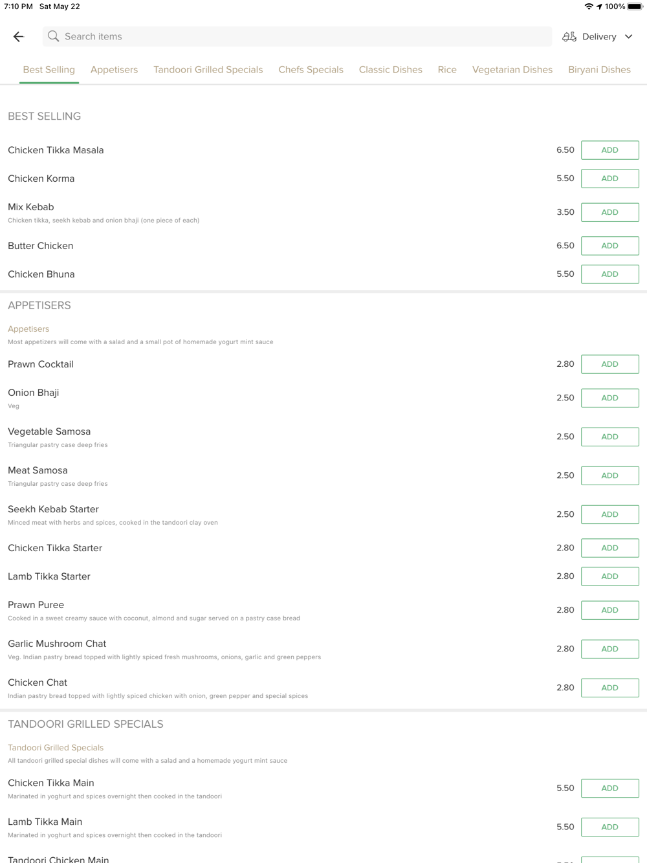Click the Search items field

pos(298,37)
